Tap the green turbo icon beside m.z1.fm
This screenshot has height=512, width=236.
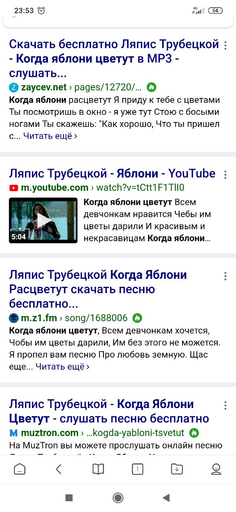137,318
